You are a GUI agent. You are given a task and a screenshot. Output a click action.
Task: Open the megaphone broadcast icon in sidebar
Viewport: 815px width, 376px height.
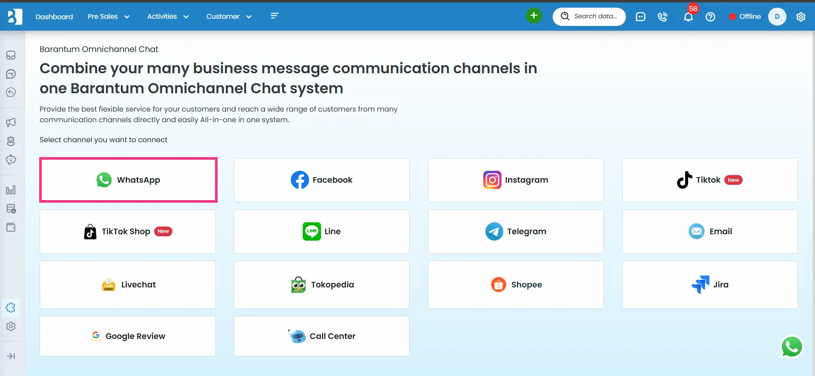click(x=11, y=123)
